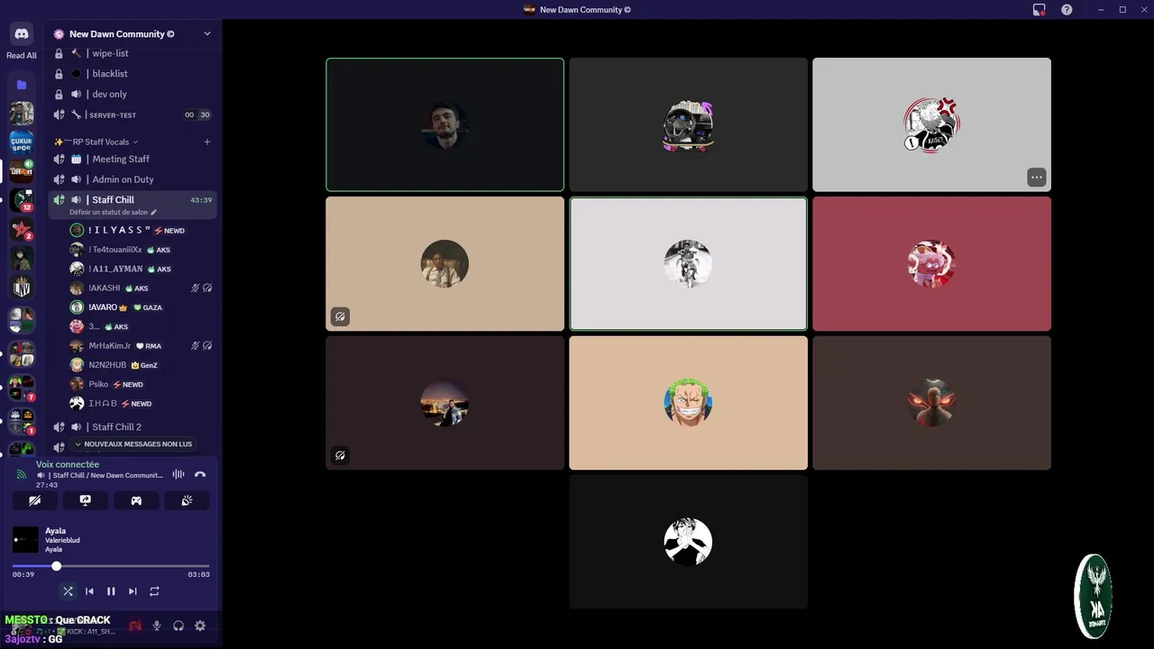Expand the New Dawn Community server menu
Image resolution: width=1154 pixels, height=649 pixels.
tap(133, 34)
